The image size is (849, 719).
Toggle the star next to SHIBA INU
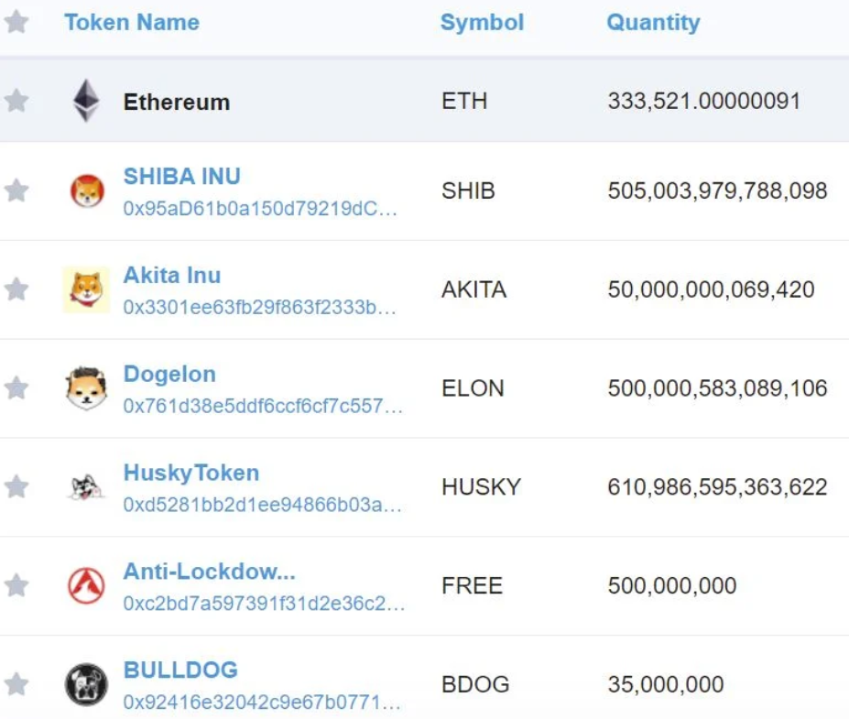[x=16, y=191]
